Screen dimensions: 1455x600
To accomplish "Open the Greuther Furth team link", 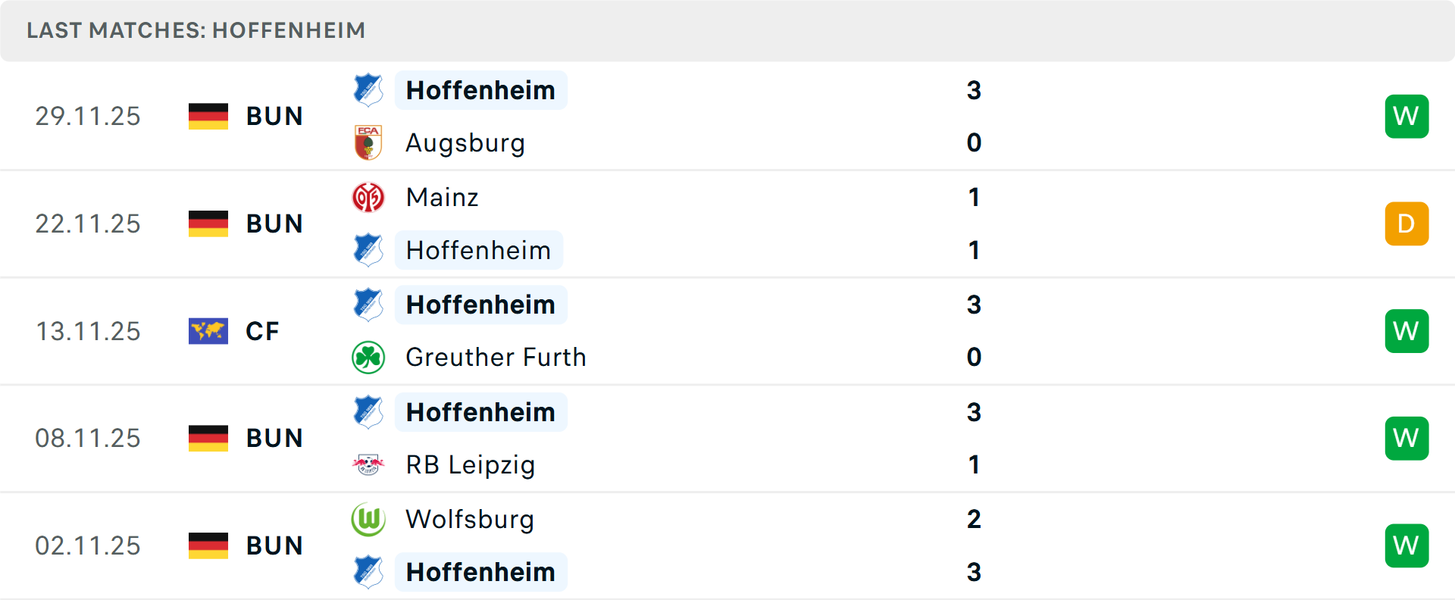I will point(496,358).
